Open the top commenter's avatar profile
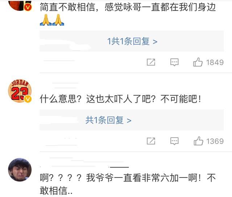Viewport: 232px width, 197px height. point(20,5)
